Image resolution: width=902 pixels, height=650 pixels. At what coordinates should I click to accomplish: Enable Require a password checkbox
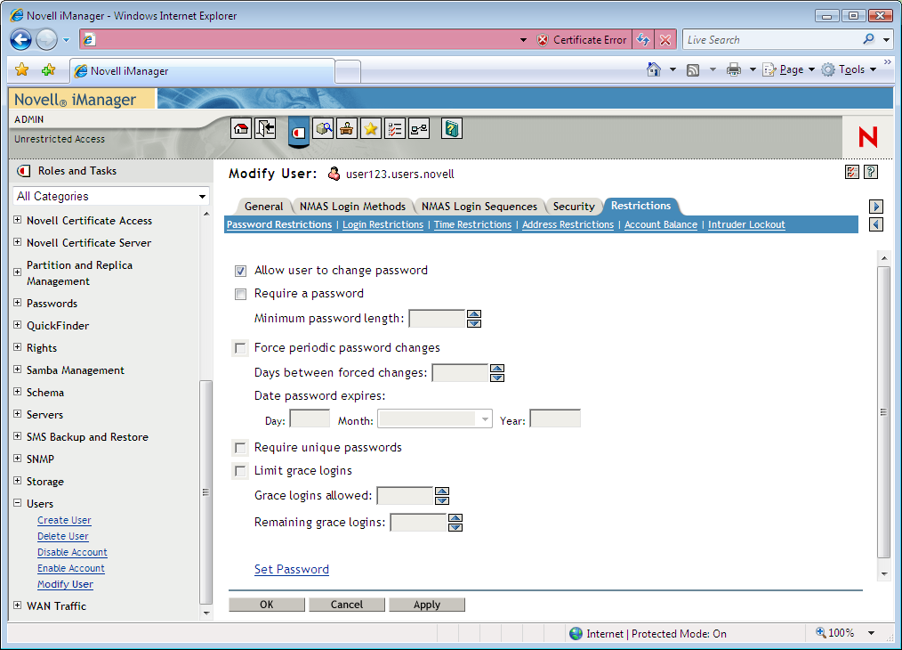click(240, 294)
